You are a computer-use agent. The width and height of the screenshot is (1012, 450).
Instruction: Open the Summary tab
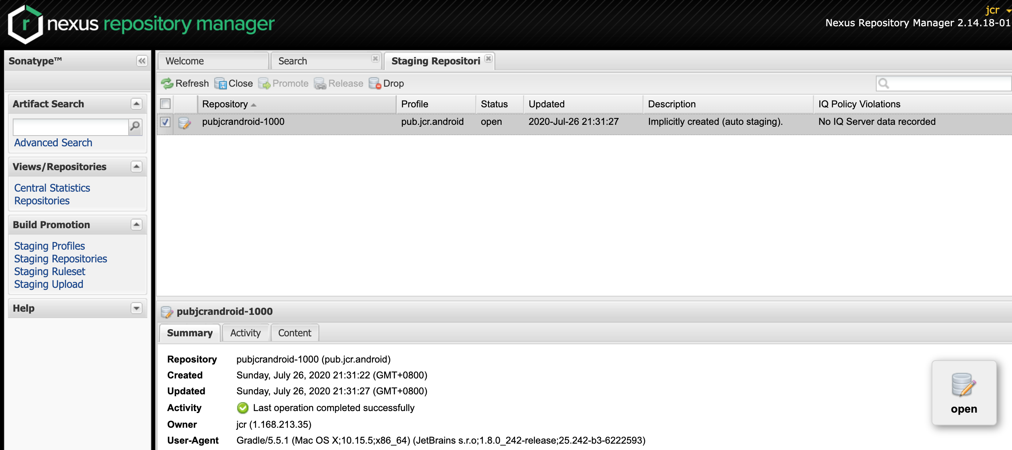(x=190, y=333)
